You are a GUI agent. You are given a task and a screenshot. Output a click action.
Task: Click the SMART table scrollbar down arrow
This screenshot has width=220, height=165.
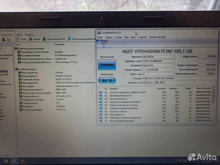[213, 121]
